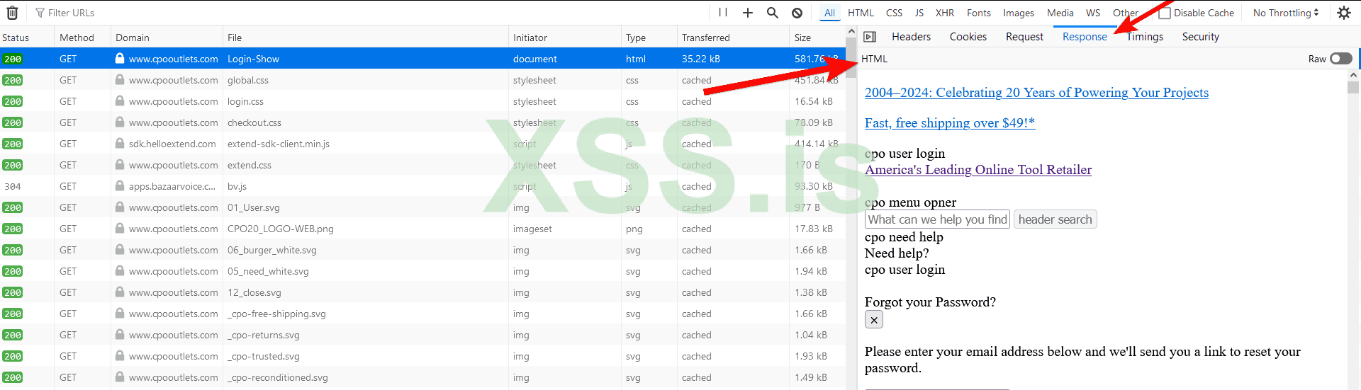Open 'Fast, free shipping over $49' link
Viewport: 1361px width, 390px height.
950,123
